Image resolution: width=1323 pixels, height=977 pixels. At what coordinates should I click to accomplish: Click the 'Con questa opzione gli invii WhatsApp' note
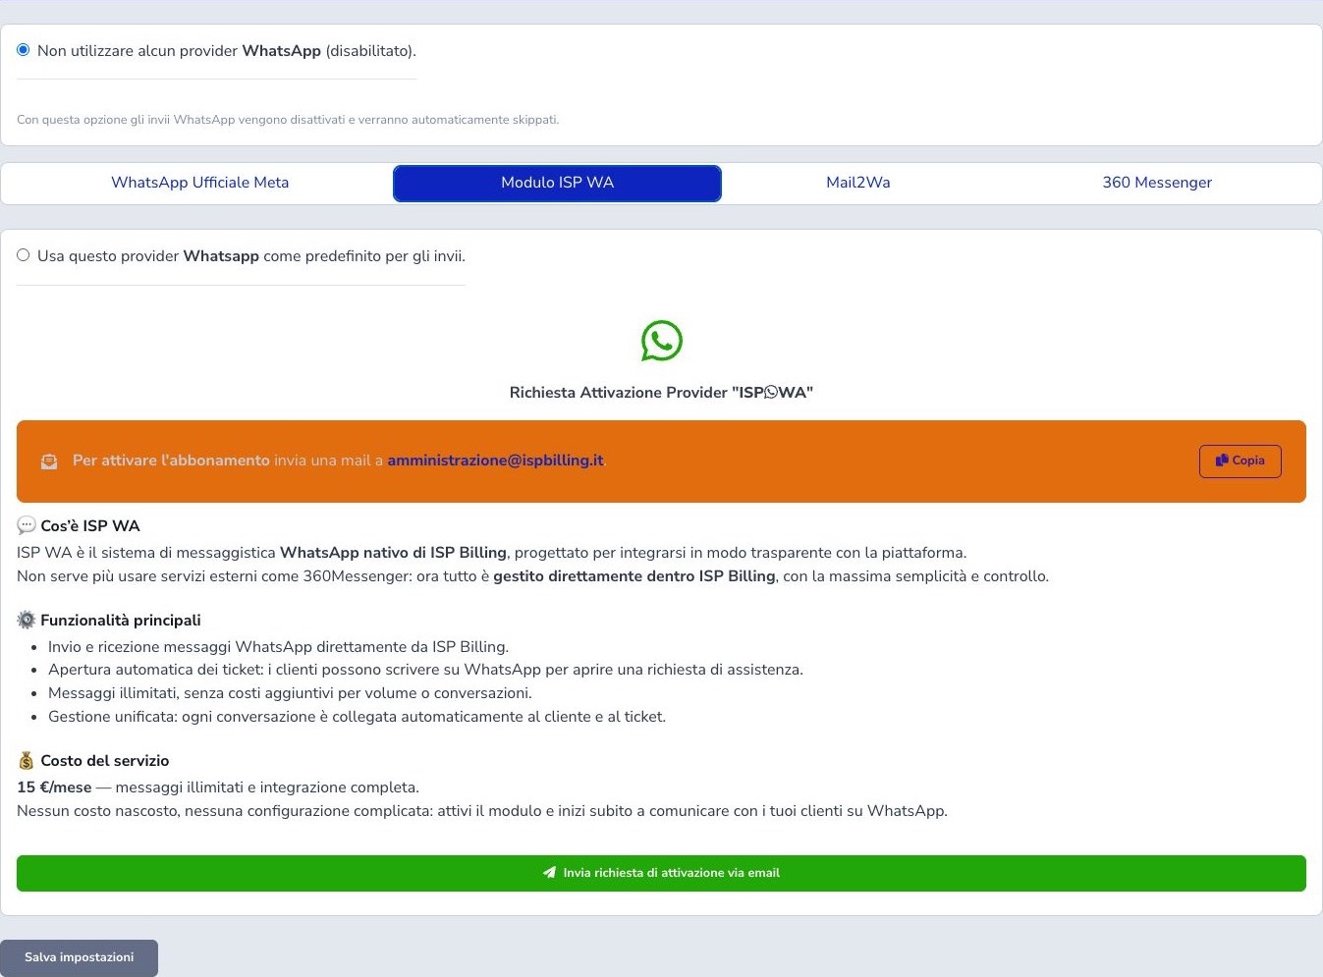[288, 120]
